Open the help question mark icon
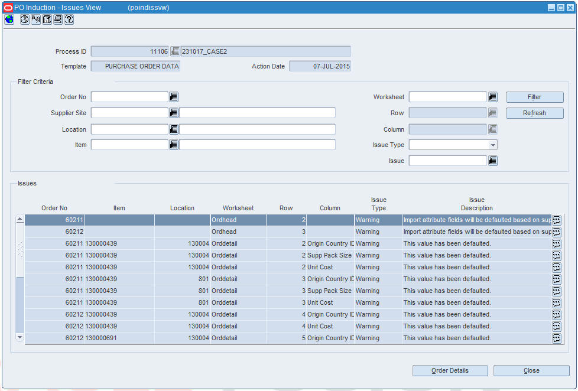This screenshot has width=578, height=391. click(x=69, y=19)
